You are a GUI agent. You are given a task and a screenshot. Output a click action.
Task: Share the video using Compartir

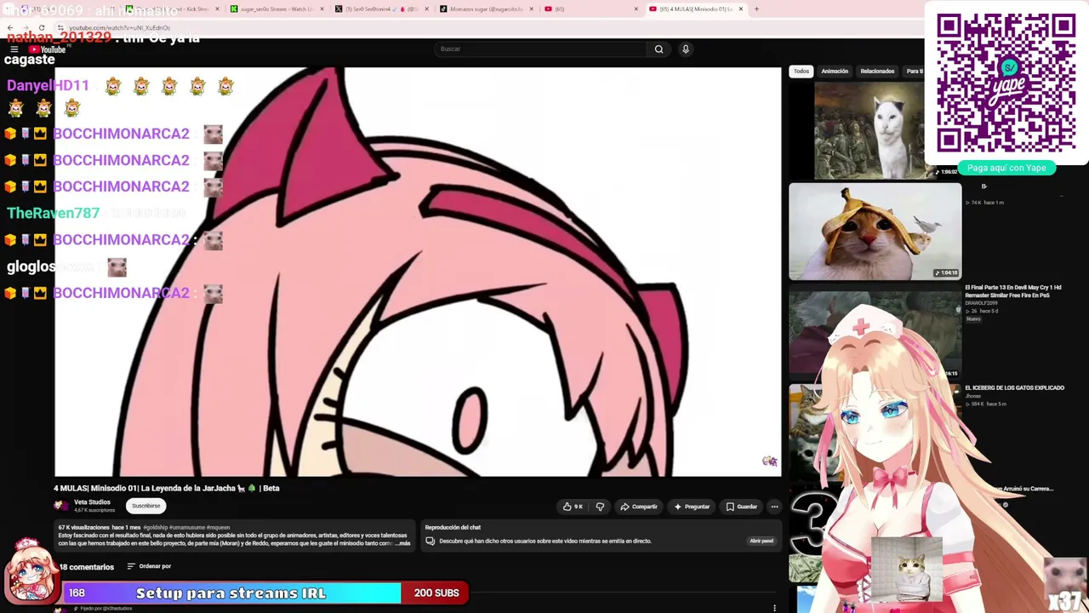click(639, 507)
